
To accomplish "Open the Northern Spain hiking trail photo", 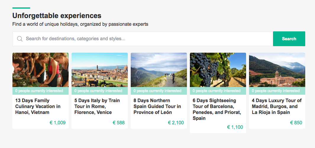I will pos(159,70).
